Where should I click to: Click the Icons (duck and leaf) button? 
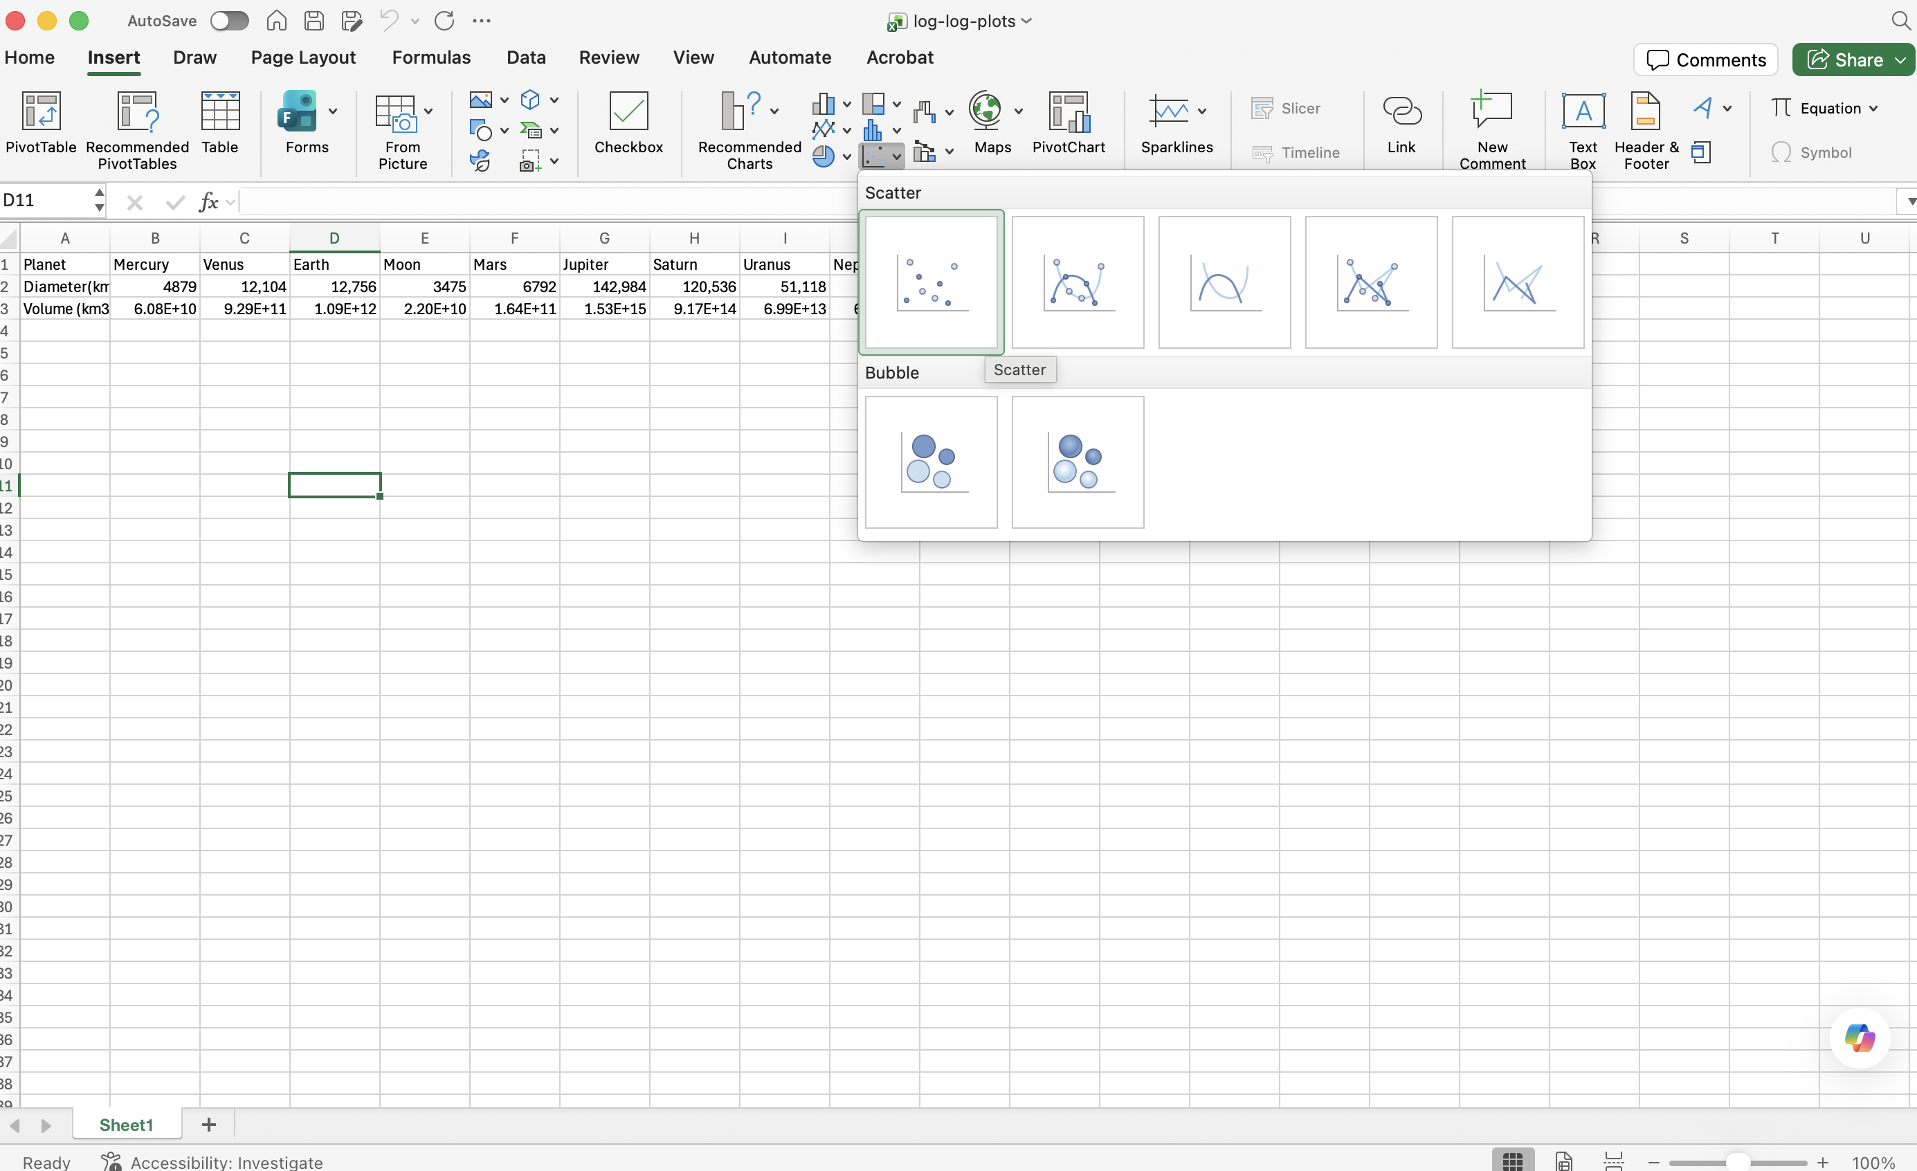(x=480, y=161)
